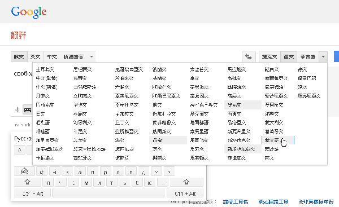Open the 翻譯工具包 link
339x207 pixels.
click(x=236, y=202)
